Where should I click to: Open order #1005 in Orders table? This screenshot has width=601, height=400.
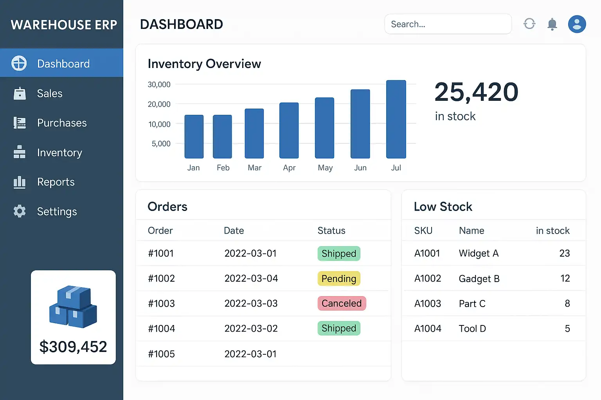pyautogui.click(x=162, y=354)
